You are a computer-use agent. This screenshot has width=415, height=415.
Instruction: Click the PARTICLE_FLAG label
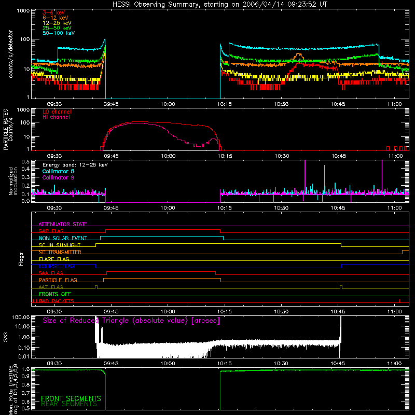click(x=58, y=280)
